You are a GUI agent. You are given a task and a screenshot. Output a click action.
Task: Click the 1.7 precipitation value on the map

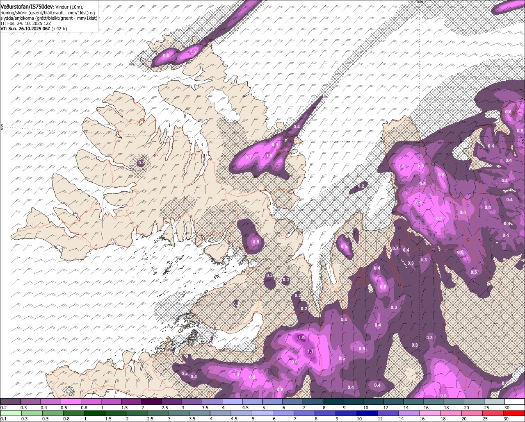click(x=310, y=351)
